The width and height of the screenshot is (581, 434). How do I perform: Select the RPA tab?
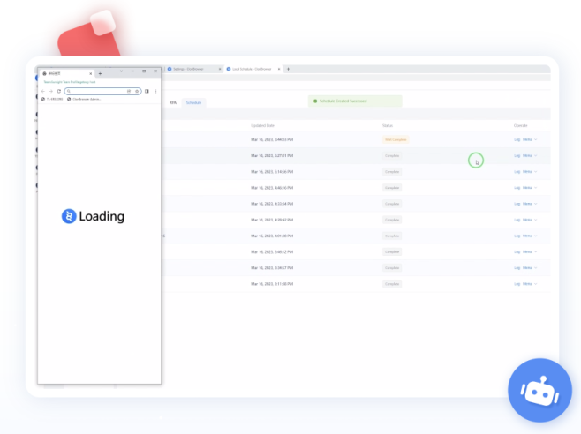(x=173, y=103)
